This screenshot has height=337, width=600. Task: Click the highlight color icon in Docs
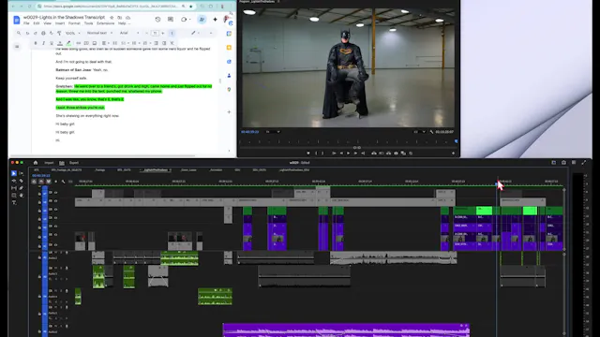[68, 43]
